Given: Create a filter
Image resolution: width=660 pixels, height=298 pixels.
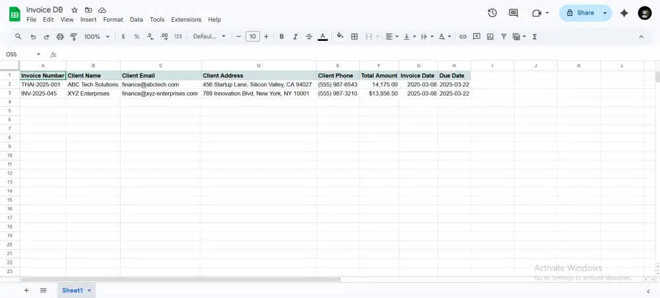Looking at the screenshot, I should click(504, 36).
